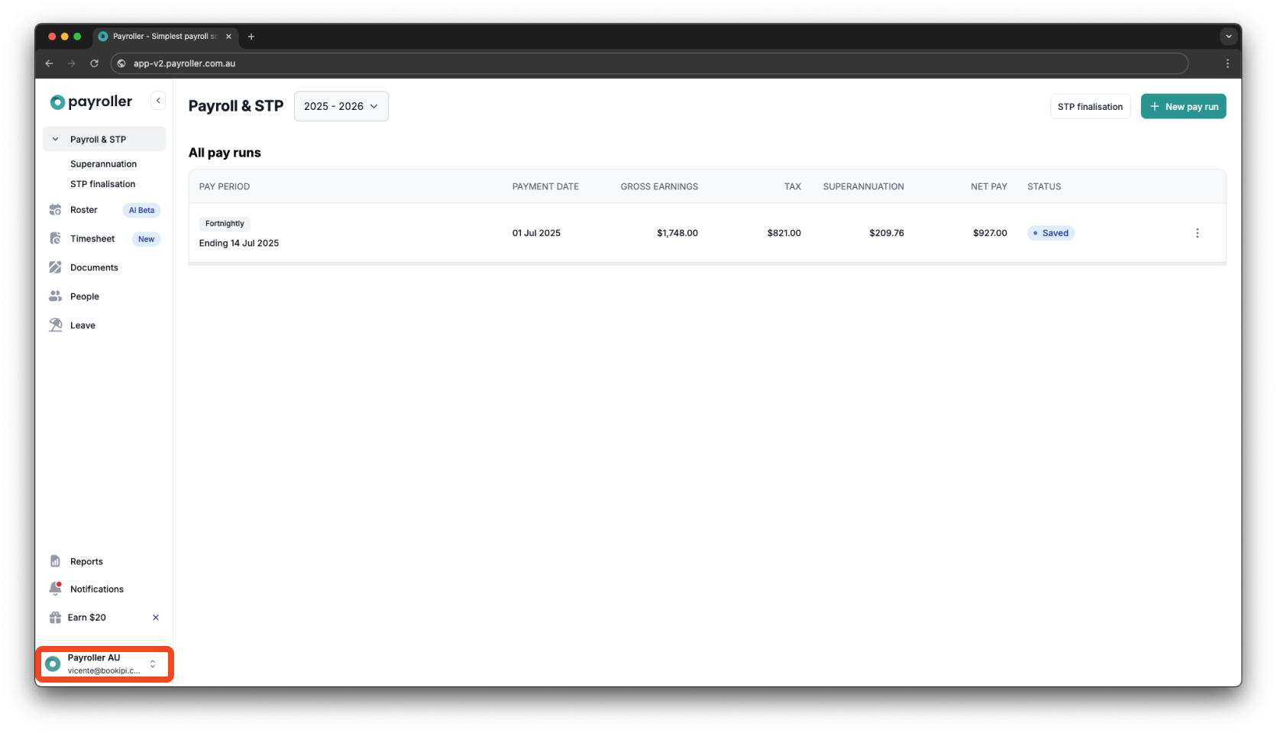The width and height of the screenshot is (1277, 733).
Task: Click the Payroller logo at top left
Action: pos(89,101)
